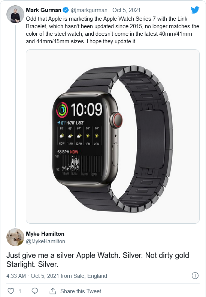Viewport: 206px width, 297px height.
Task: Like the tweet with the heart icon
Action: point(11,291)
